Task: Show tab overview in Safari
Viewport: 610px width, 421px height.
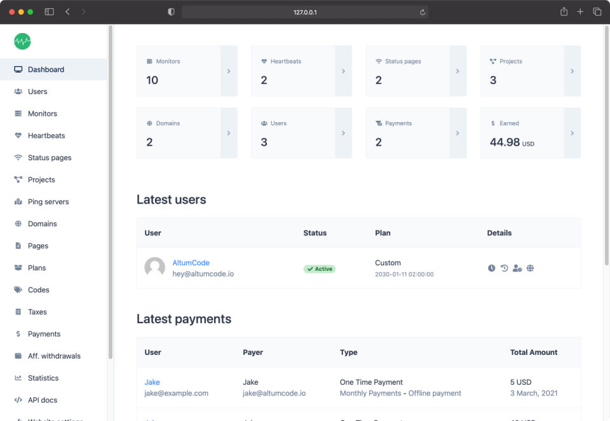Action: [x=597, y=11]
